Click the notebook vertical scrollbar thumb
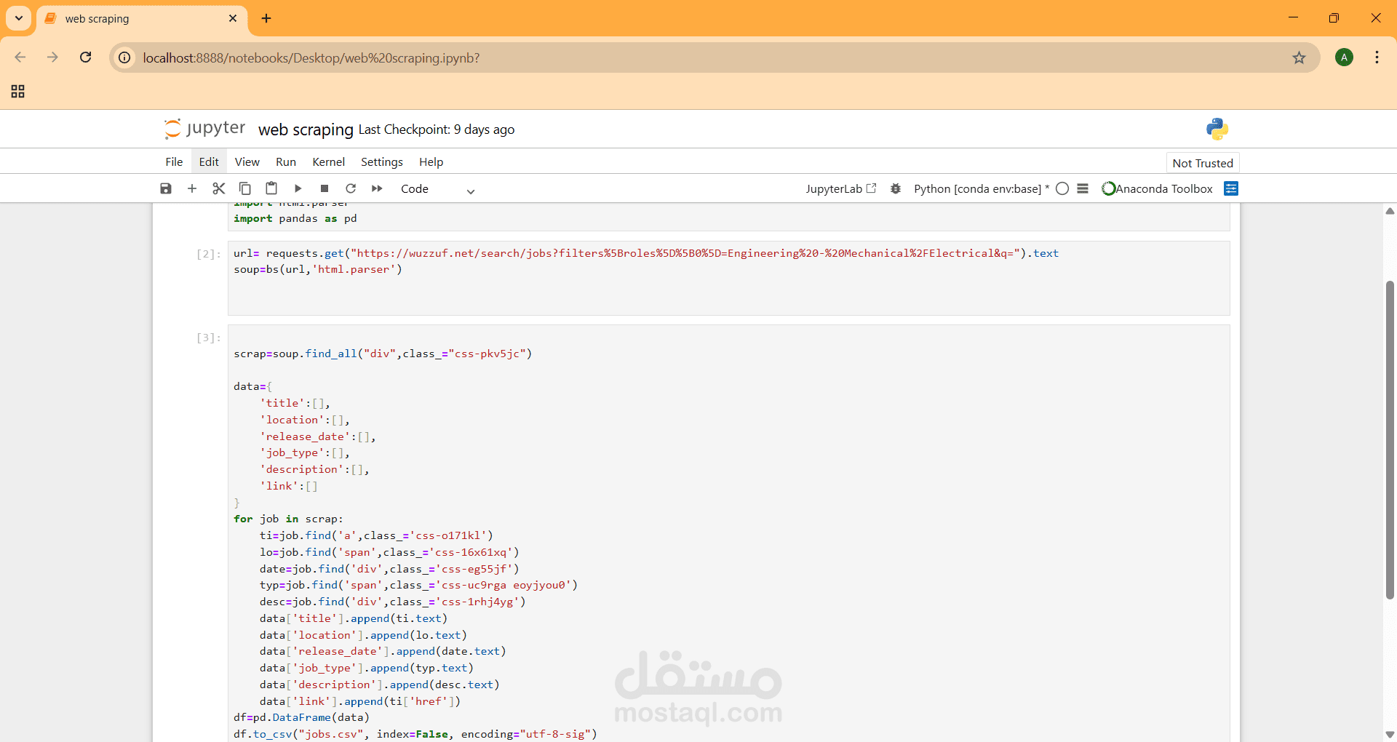This screenshot has width=1397, height=742. click(x=1390, y=439)
